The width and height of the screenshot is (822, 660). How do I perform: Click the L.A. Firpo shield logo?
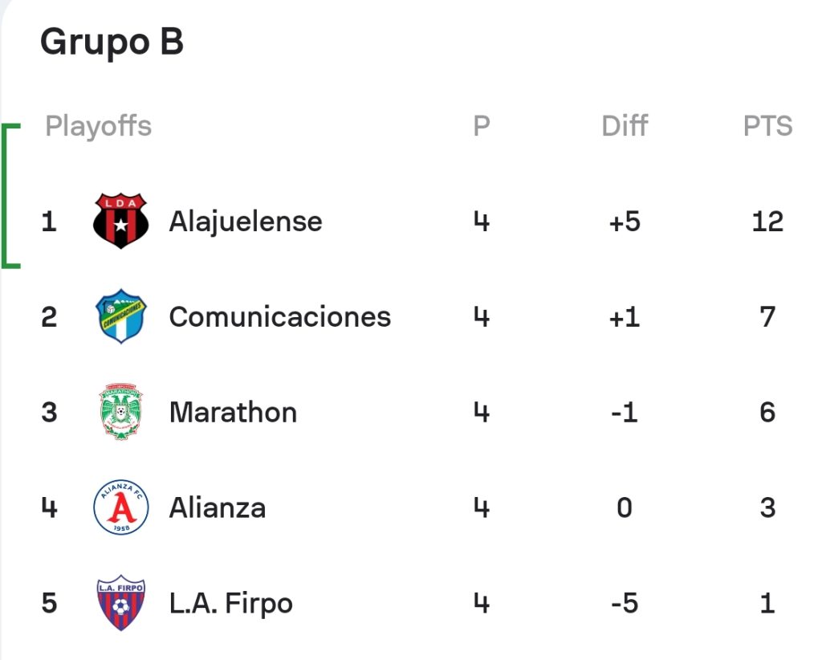tap(121, 602)
